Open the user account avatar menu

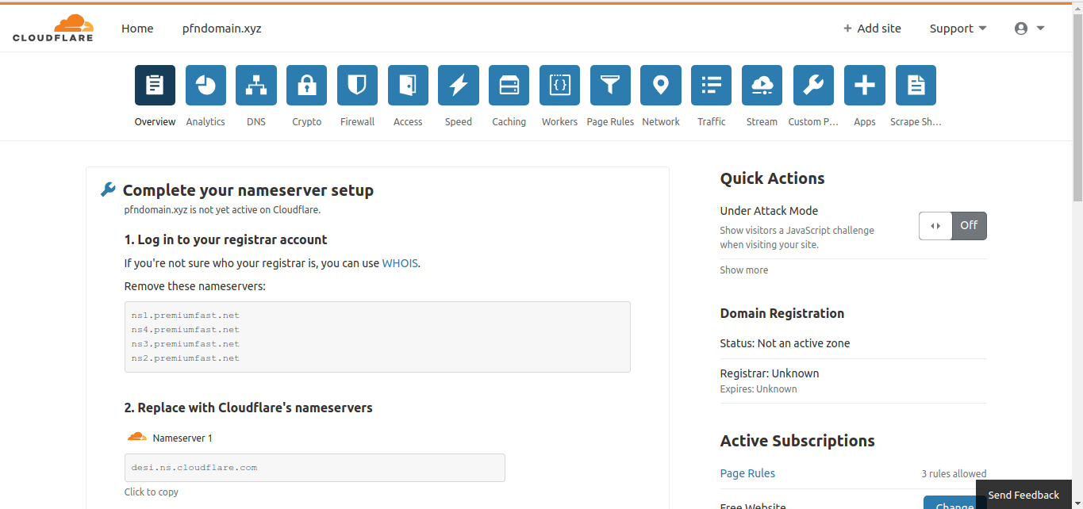tap(1029, 29)
